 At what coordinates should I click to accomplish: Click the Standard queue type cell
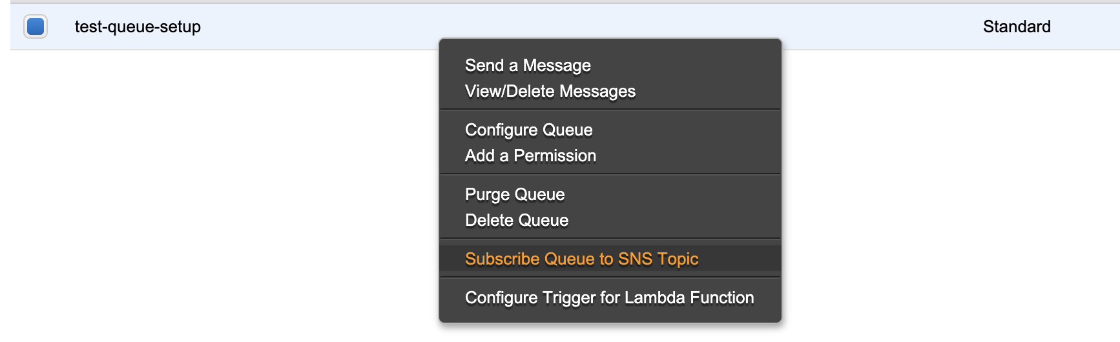1016,26
